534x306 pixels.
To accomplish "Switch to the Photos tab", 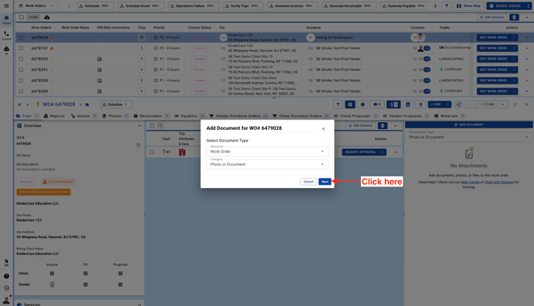I will [115, 116].
